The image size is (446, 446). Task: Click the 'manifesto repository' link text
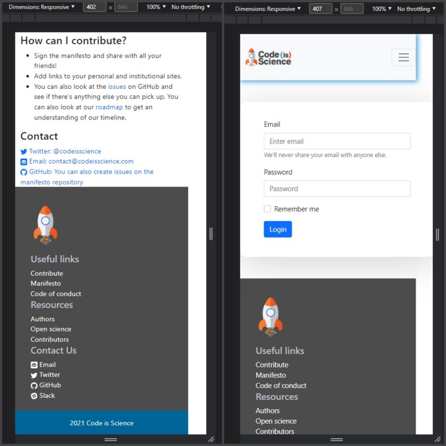tap(52, 182)
